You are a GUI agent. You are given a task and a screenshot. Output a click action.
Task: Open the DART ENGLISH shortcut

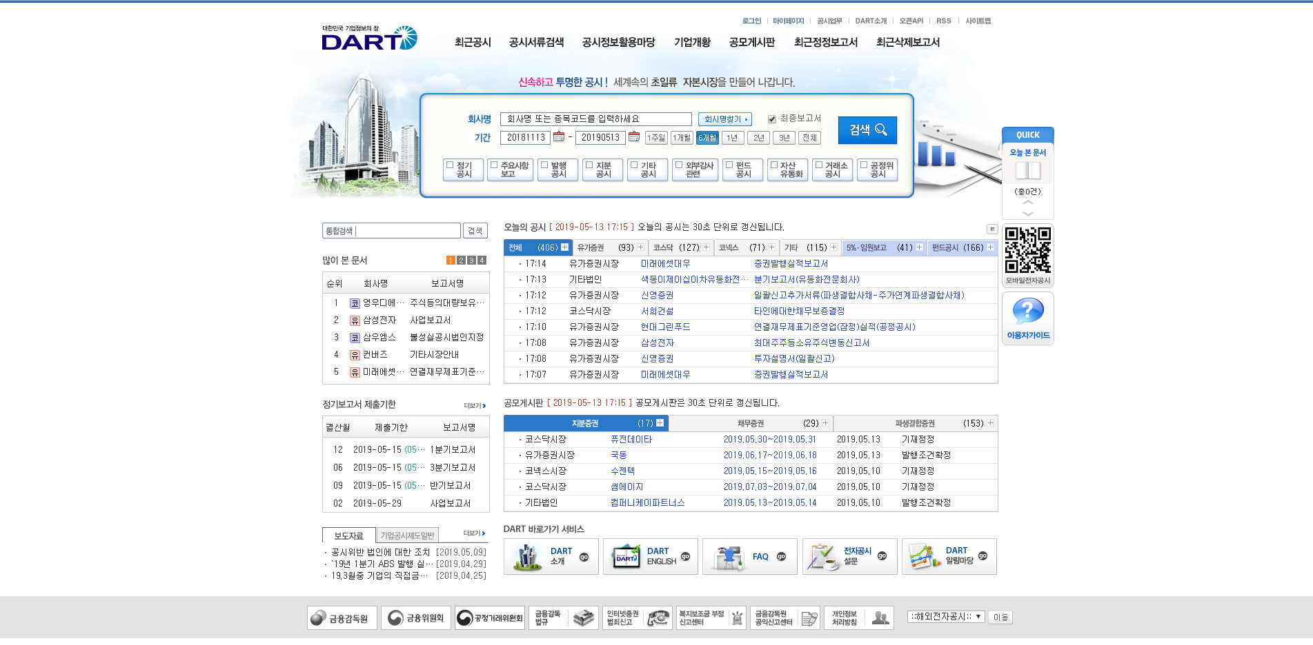click(x=650, y=556)
